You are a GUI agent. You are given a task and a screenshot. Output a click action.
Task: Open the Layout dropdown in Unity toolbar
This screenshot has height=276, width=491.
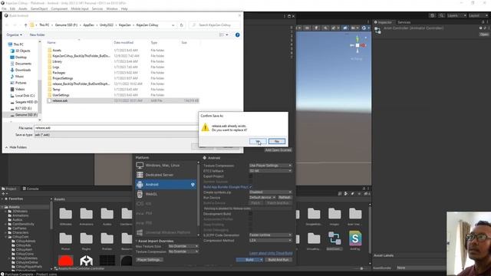tap(478, 15)
